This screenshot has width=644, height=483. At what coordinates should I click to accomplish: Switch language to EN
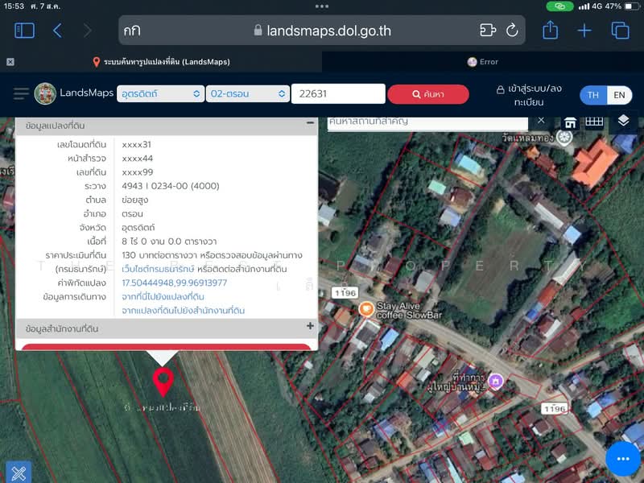pos(619,95)
